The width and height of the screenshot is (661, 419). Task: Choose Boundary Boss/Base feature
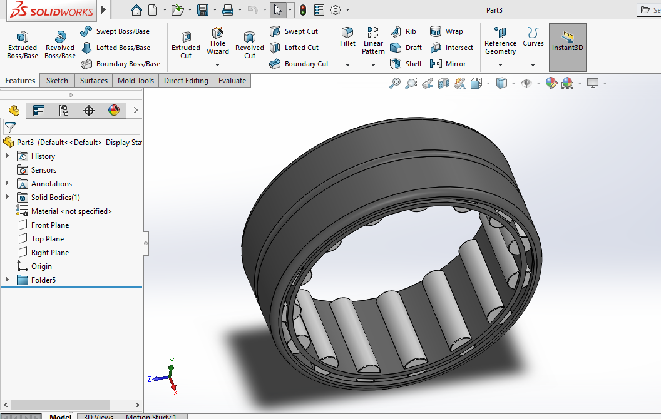pos(120,64)
